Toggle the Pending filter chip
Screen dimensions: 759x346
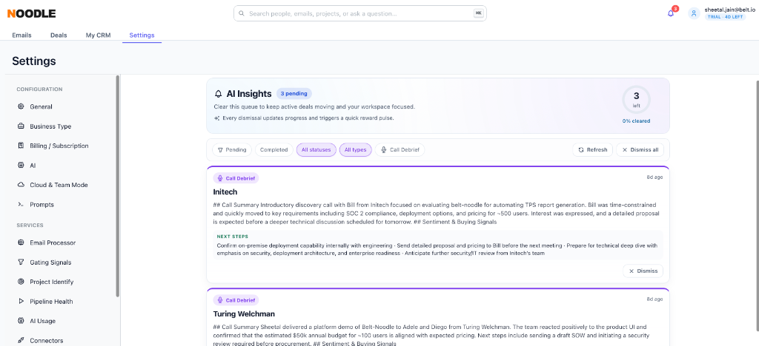[232, 150]
